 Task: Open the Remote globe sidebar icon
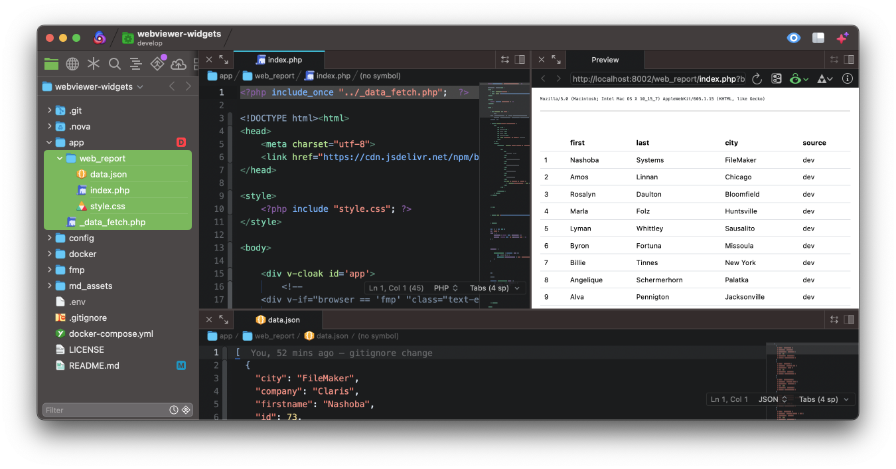[72, 64]
